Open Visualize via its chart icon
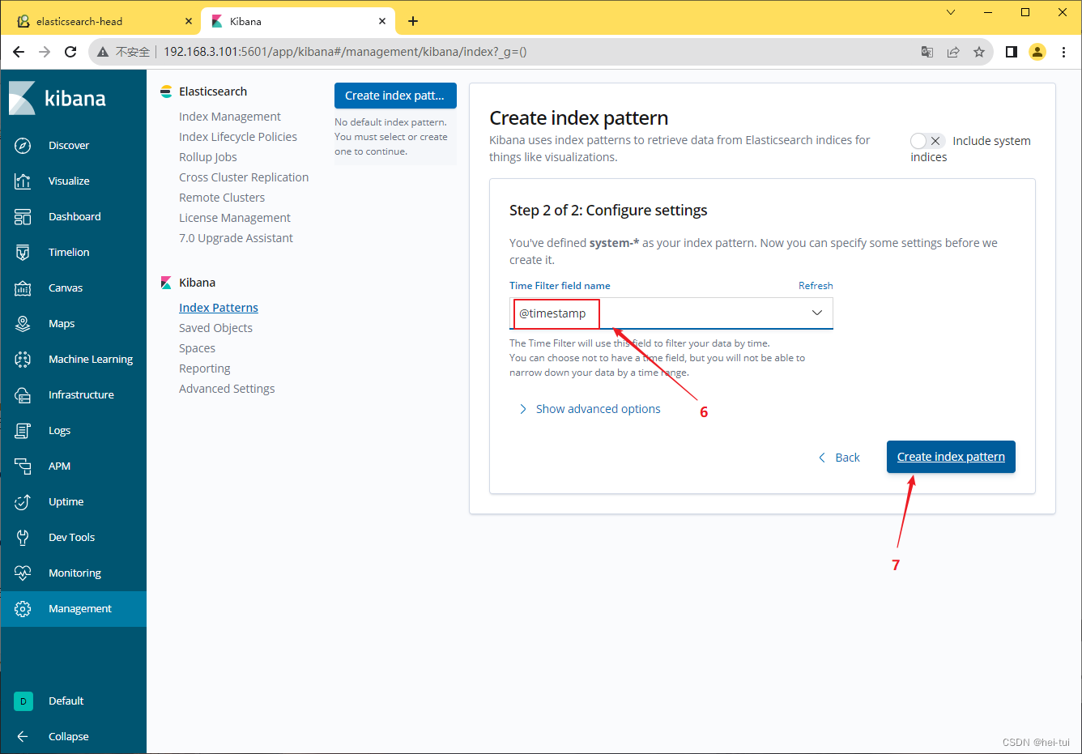Image resolution: width=1082 pixels, height=754 pixels. (23, 181)
